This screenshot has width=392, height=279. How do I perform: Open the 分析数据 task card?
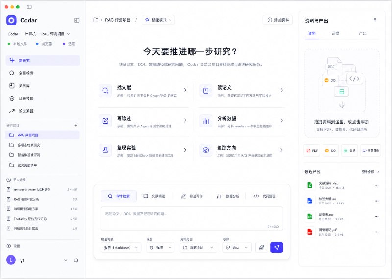point(242,121)
